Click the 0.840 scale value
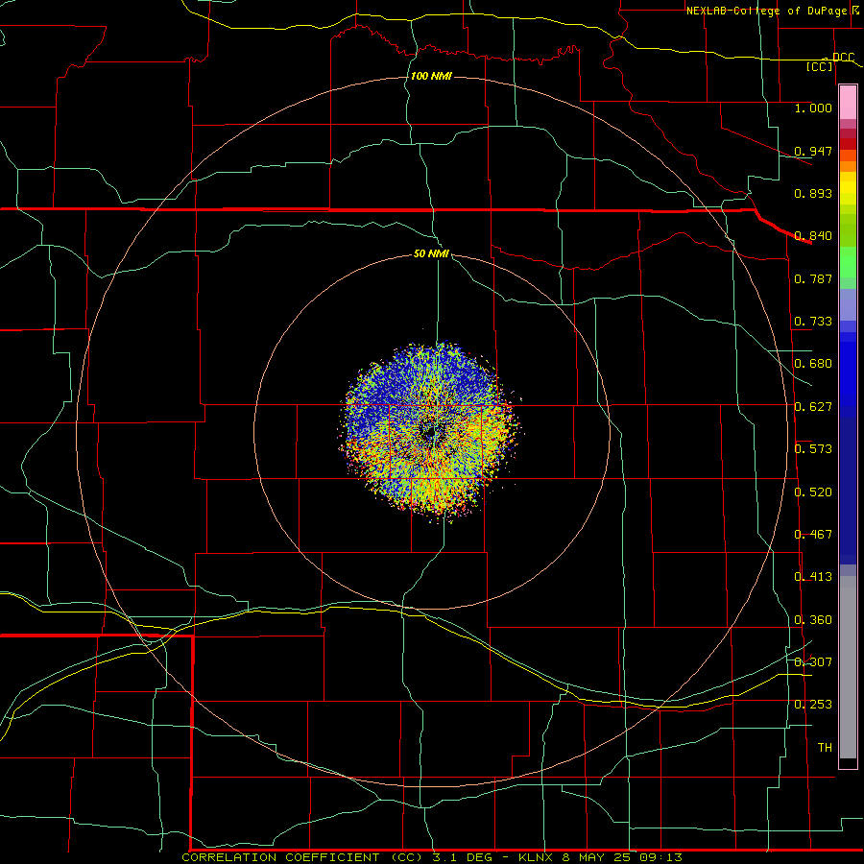The height and width of the screenshot is (864, 864). (x=813, y=236)
